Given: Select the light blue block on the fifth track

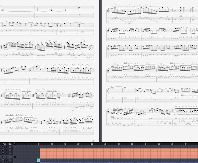Looking at the screenshot, I should 38,160.
